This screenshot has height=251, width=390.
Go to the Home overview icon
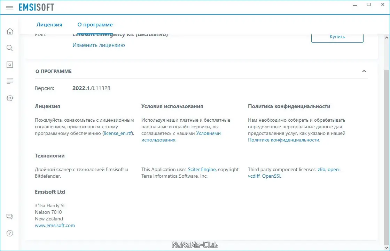[x=10, y=31]
